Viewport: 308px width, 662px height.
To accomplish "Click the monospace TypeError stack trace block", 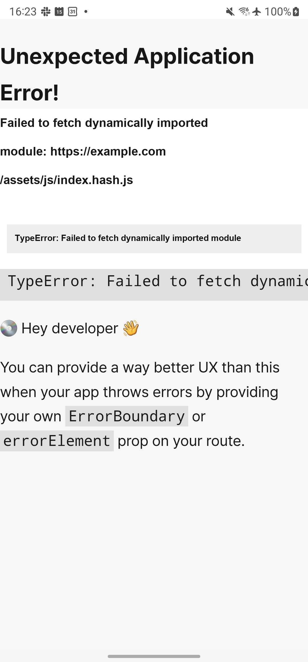I will click(154, 285).
